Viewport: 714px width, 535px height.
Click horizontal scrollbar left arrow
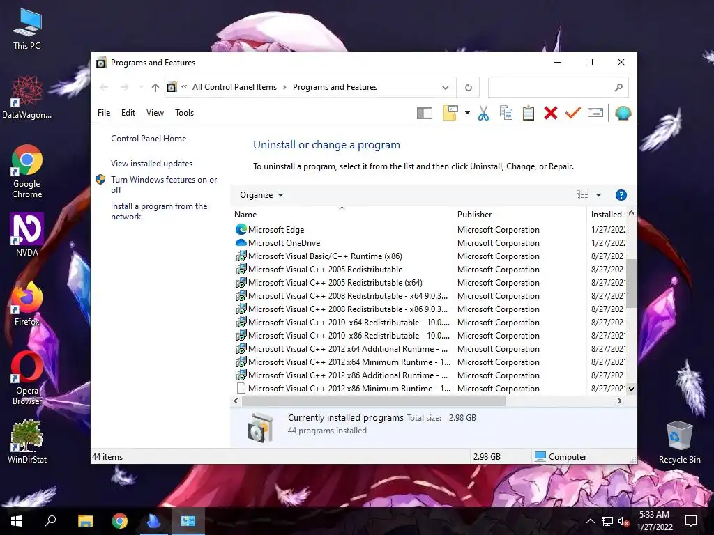236,401
